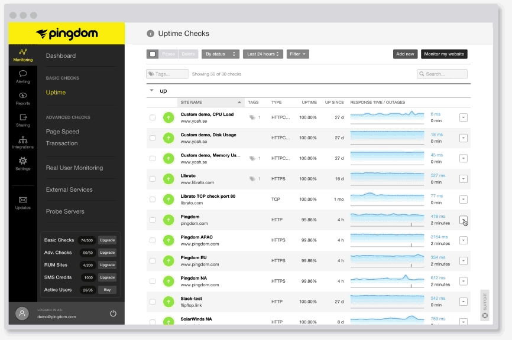Go to Page Speed in the menu

coord(62,132)
